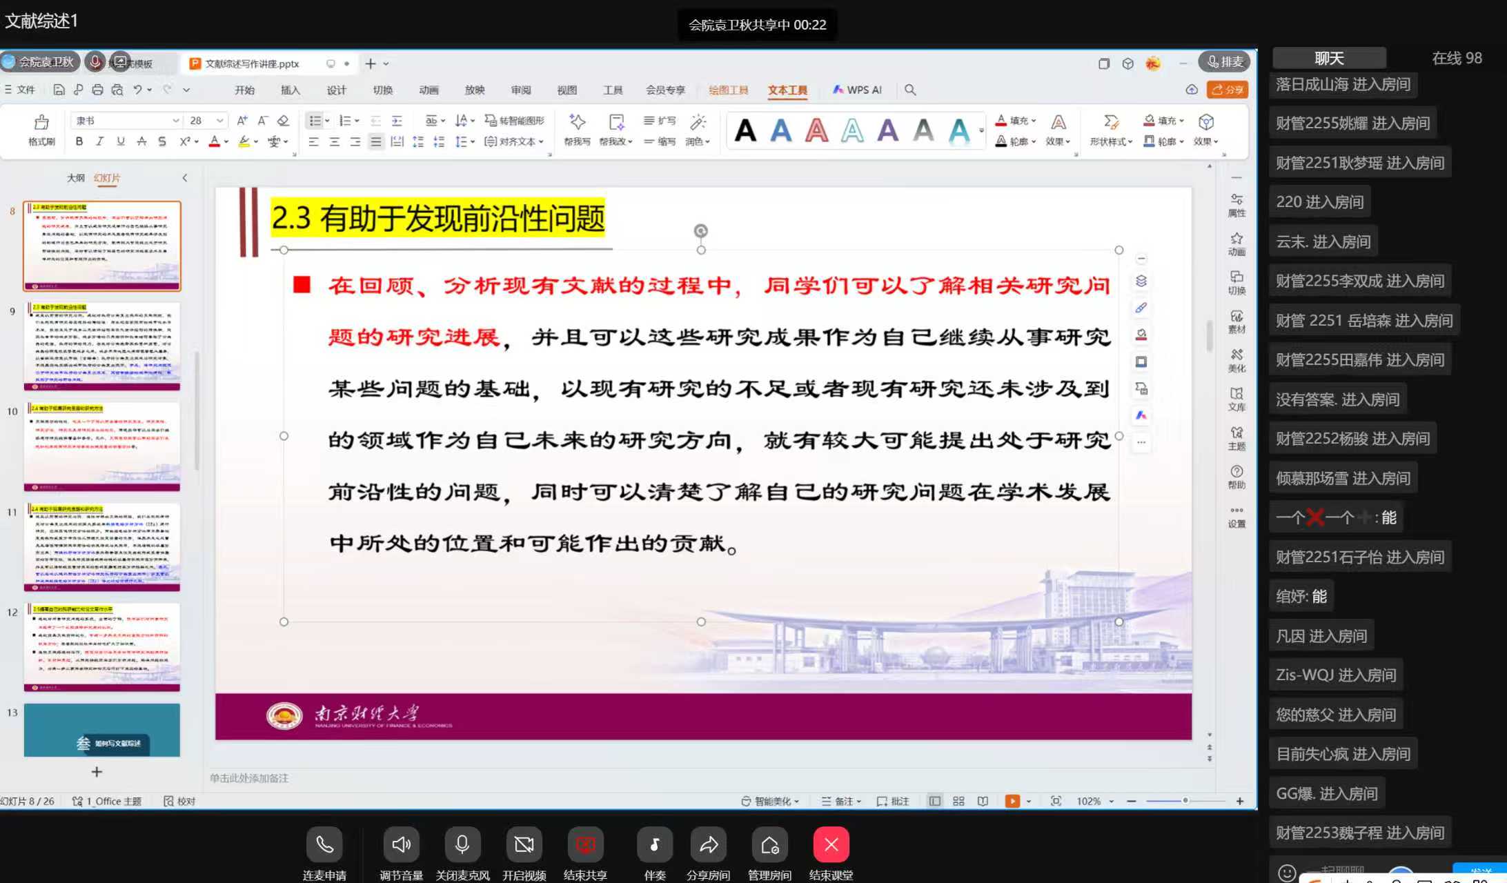Switch to slide sorter grid view
1507x883 pixels.
tap(958, 801)
